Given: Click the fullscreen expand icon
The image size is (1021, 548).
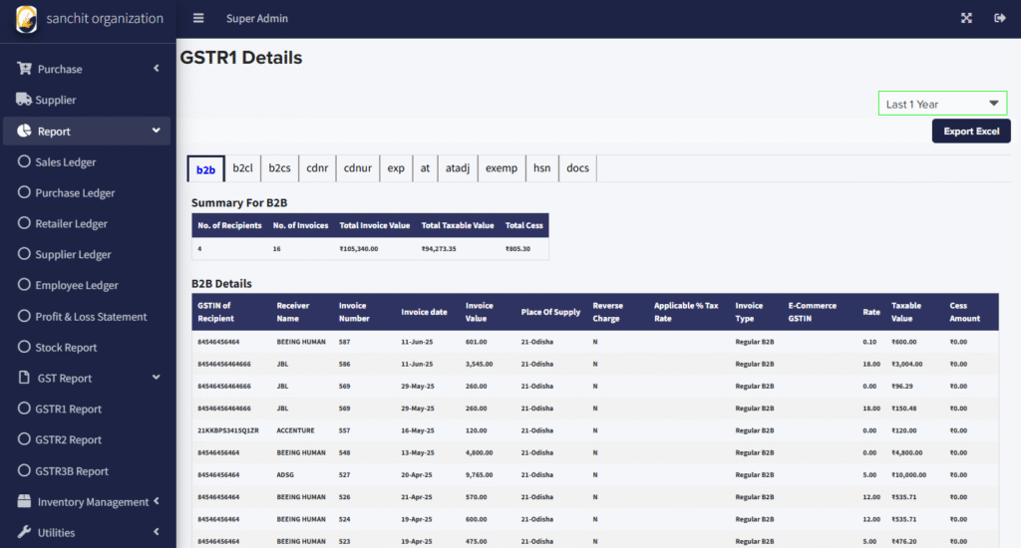Looking at the screenshot, I should pyautogui.click(x=966, y=18).
